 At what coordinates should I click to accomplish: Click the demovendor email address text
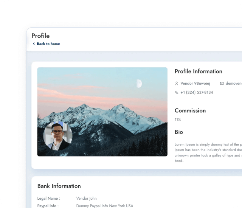pyautogui.click(x=234, y=83)
